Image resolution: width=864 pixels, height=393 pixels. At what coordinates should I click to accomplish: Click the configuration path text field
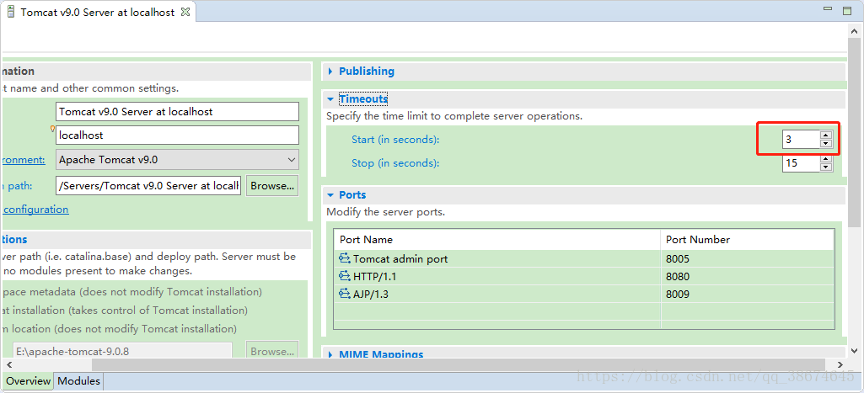[148, 185]
